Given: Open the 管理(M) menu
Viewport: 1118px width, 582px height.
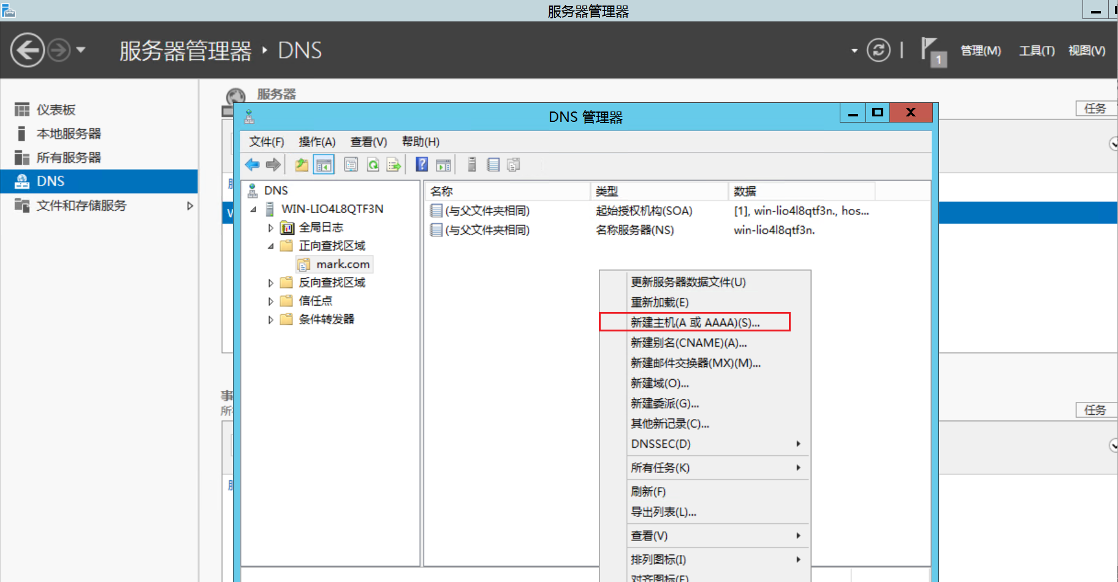Looking at the screenshot, I should coord(981,51).
